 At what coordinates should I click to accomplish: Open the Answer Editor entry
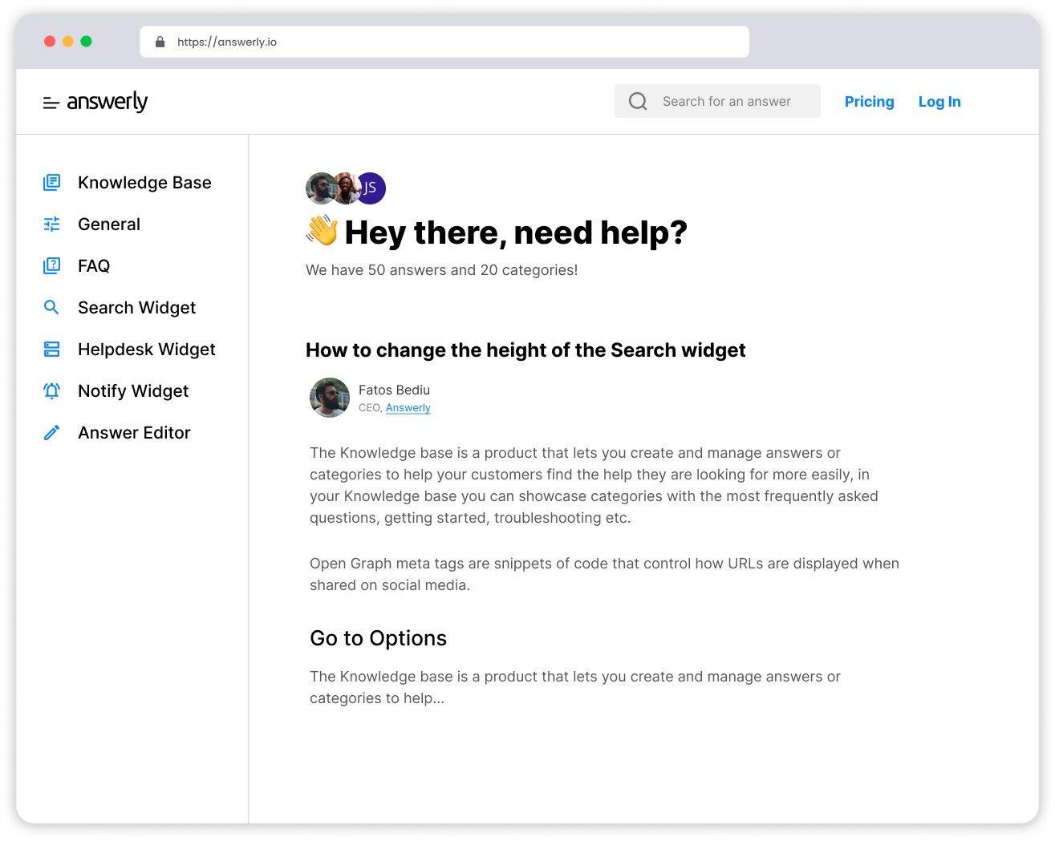coord(134,433)
